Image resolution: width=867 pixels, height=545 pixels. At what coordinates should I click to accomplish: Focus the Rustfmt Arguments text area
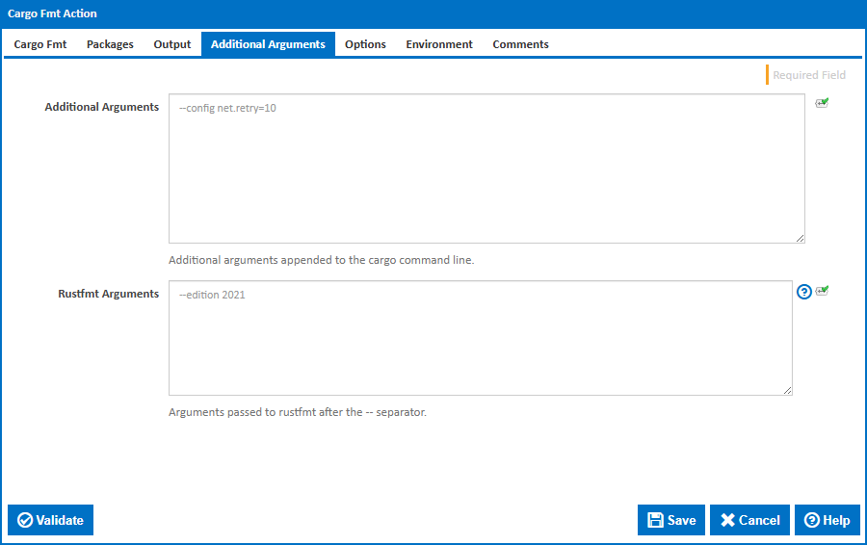pyautogui.click(x=481, y=338)
